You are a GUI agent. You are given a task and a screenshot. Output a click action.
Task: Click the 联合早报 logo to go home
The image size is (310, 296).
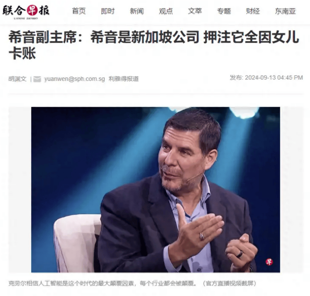26,12
